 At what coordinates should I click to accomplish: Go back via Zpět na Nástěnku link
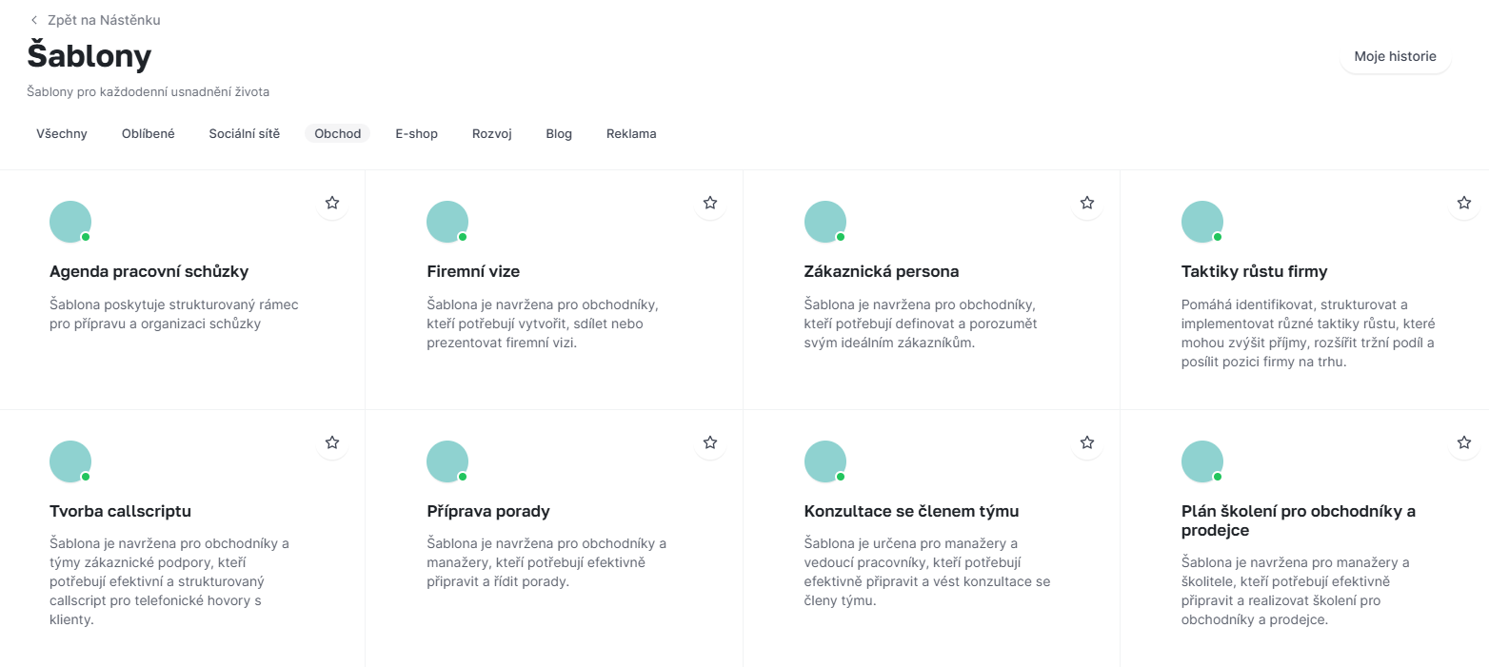[x=104, y=20]
